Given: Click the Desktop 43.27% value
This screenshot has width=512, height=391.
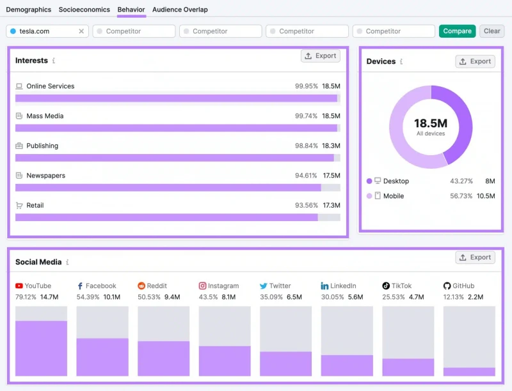Looking at the screenshot, I should tap(461, 181).
